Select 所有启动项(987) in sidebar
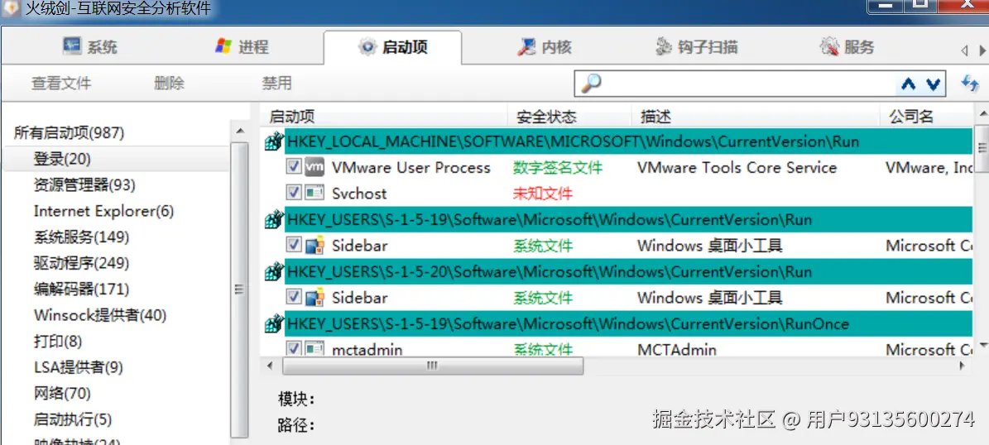The height and width of the screenshot is (445, 989). [69, 133]
